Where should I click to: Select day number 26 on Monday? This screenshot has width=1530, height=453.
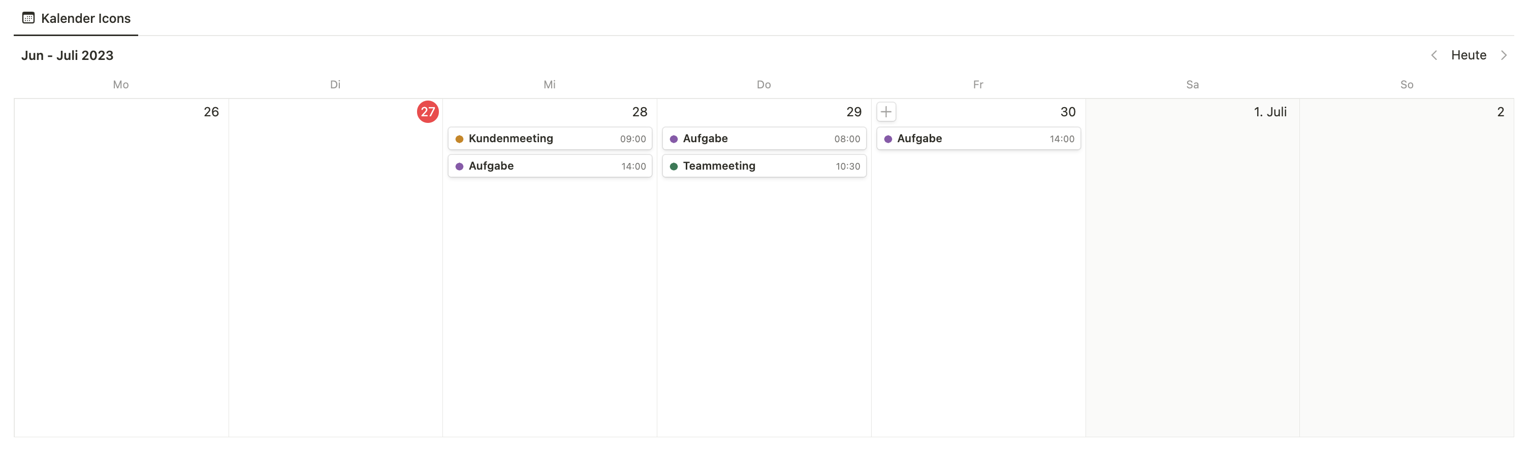click(211, 112)
